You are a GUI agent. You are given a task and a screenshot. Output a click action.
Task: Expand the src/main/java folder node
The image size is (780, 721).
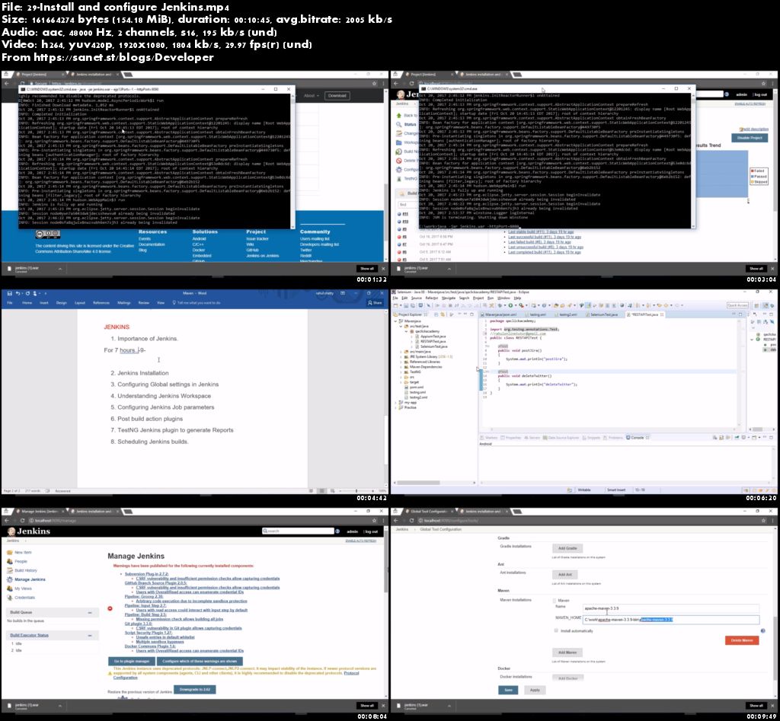(401, 352)
